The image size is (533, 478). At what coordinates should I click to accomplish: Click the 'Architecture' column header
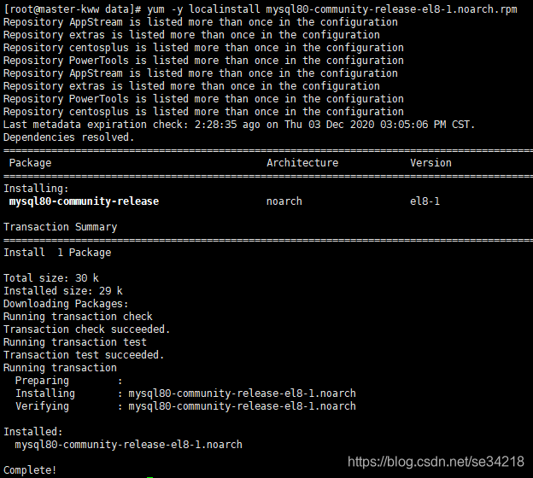302,163
